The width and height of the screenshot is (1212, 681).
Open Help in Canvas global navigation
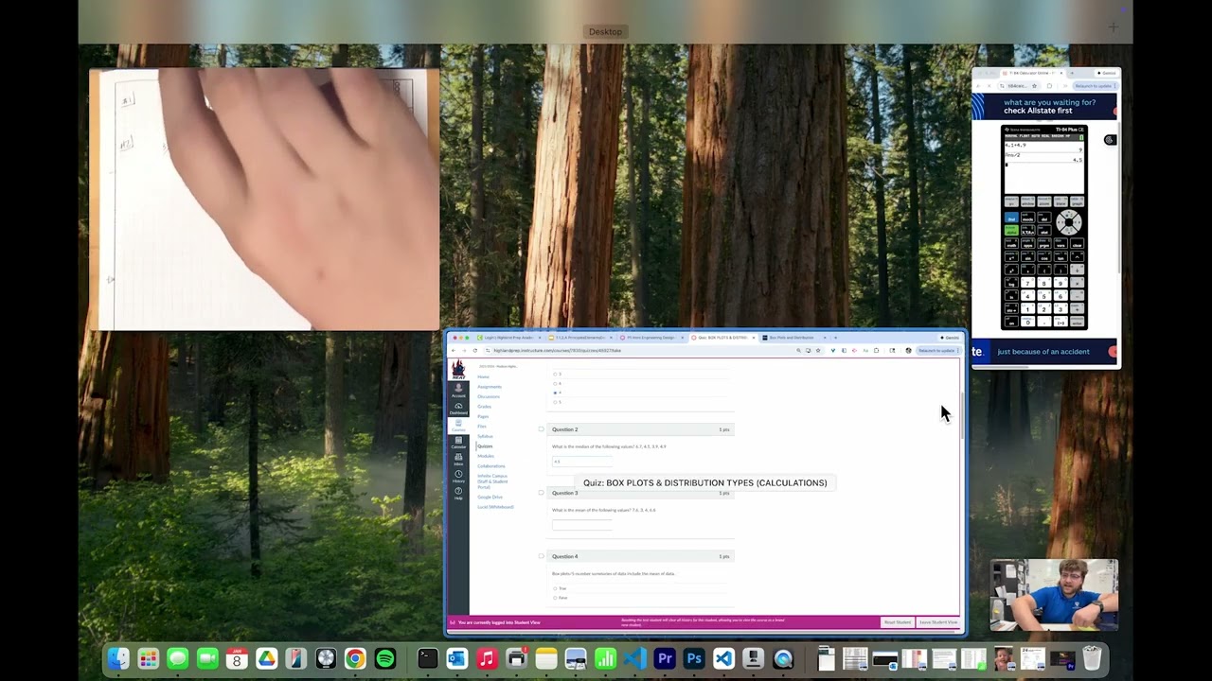point(458,494)
